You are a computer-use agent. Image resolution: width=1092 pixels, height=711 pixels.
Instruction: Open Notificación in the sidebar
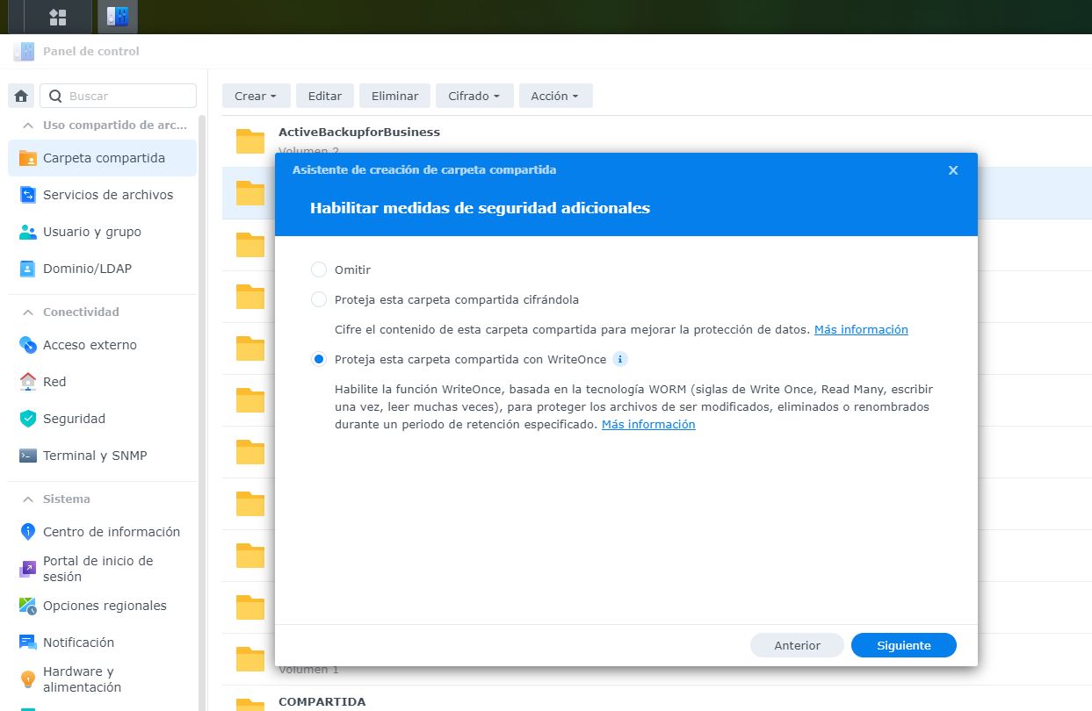102,643
